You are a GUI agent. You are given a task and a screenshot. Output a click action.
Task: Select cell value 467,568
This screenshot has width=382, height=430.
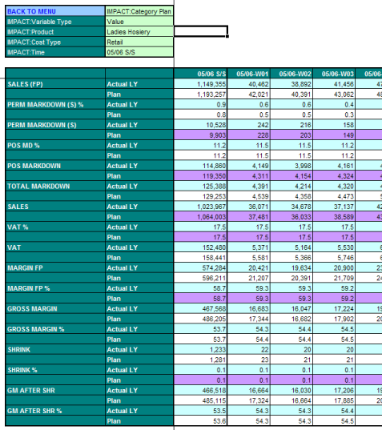pos(200,309)
